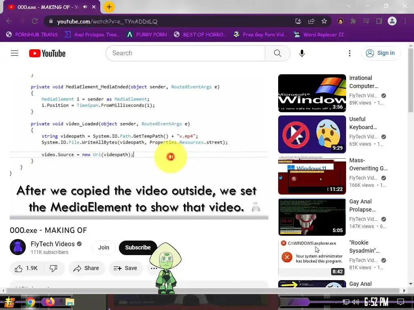
Task: Click the 5:05 duration video thumbnail
Action: (312, 217)
